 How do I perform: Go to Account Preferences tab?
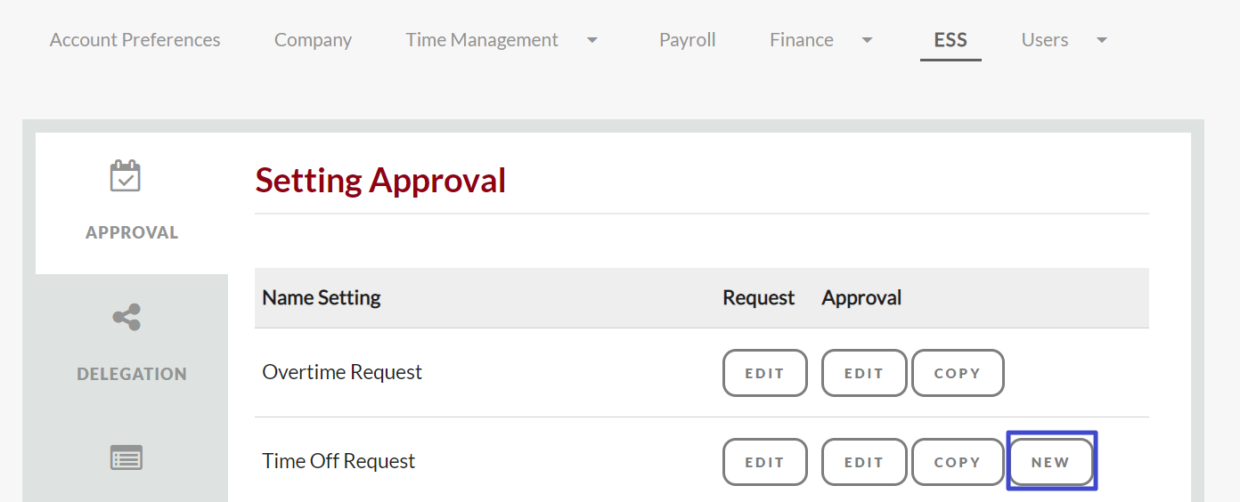point(135,40)
